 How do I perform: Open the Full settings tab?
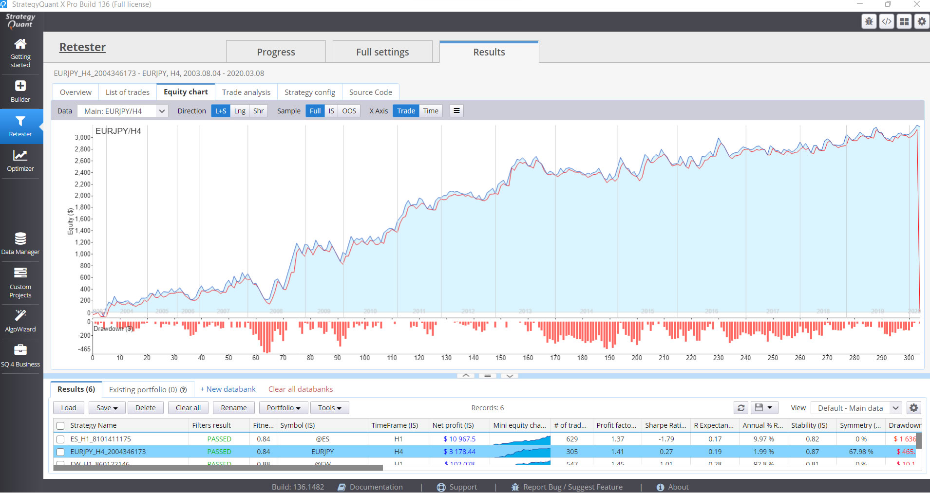click(x=382, y=52)
